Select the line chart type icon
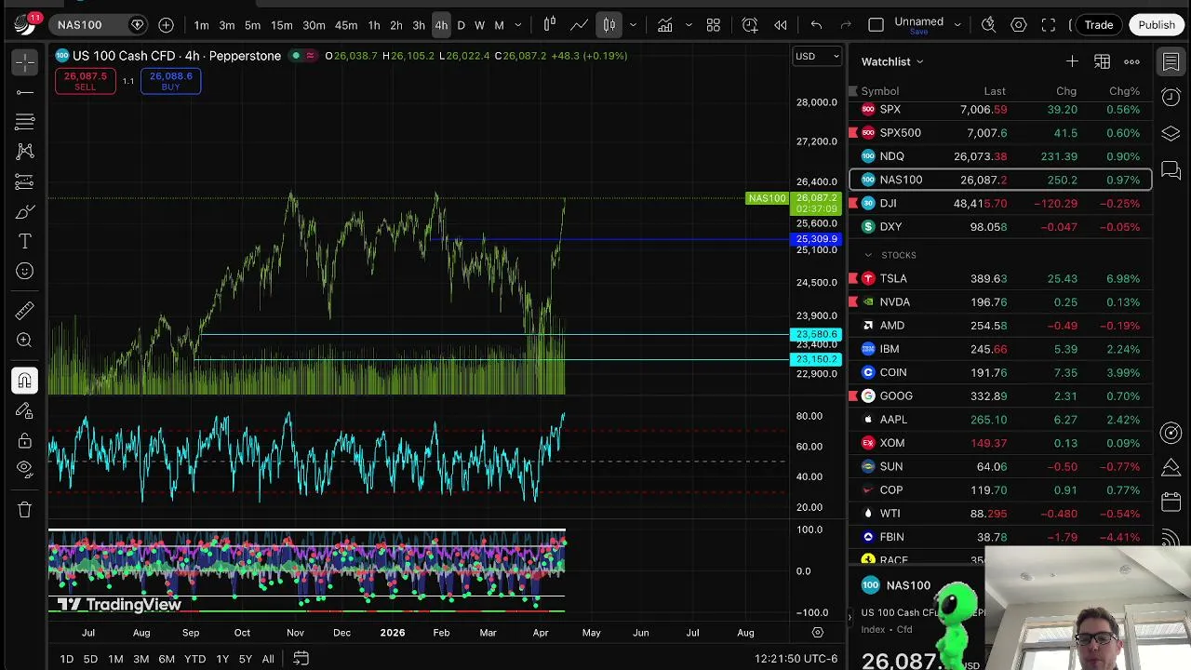Image resolution: width=1191 pixels, height=670 pixels. pos(580,25)
